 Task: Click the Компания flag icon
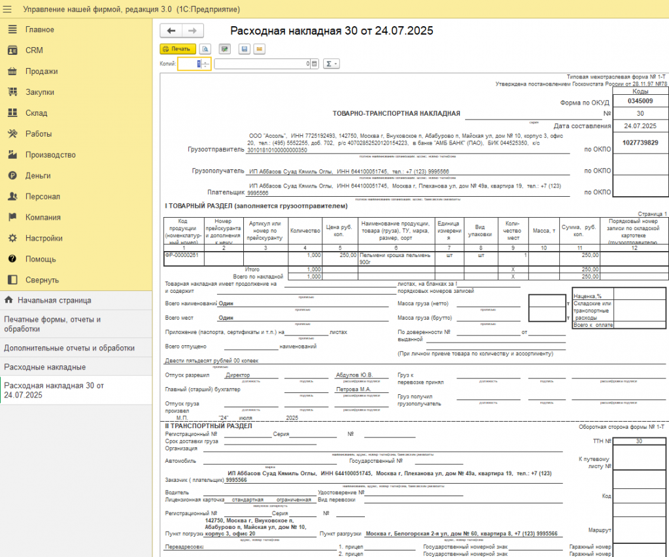pyautogui.click(x=12, y=218)
